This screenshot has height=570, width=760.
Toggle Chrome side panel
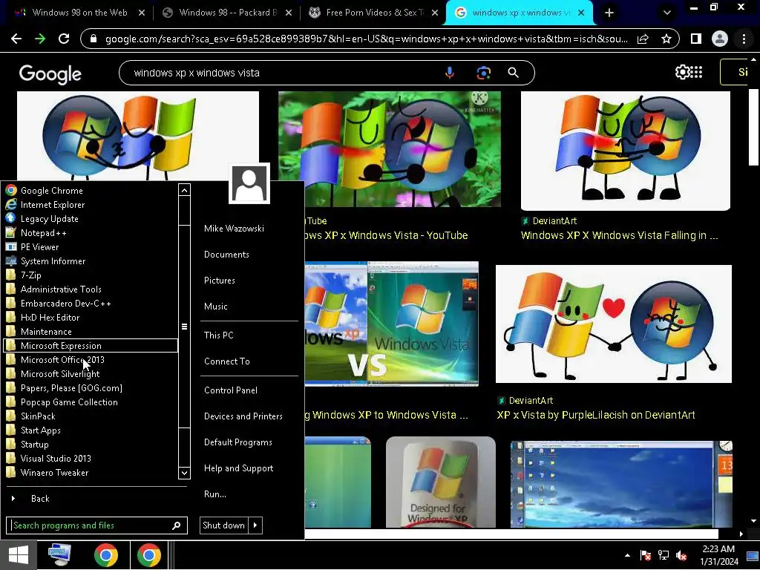click(x=696, y=39)
